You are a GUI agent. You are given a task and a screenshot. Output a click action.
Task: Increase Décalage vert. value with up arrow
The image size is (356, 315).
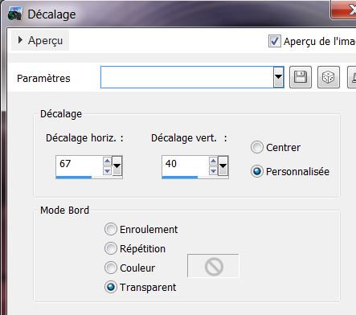(x=213, y=161)
